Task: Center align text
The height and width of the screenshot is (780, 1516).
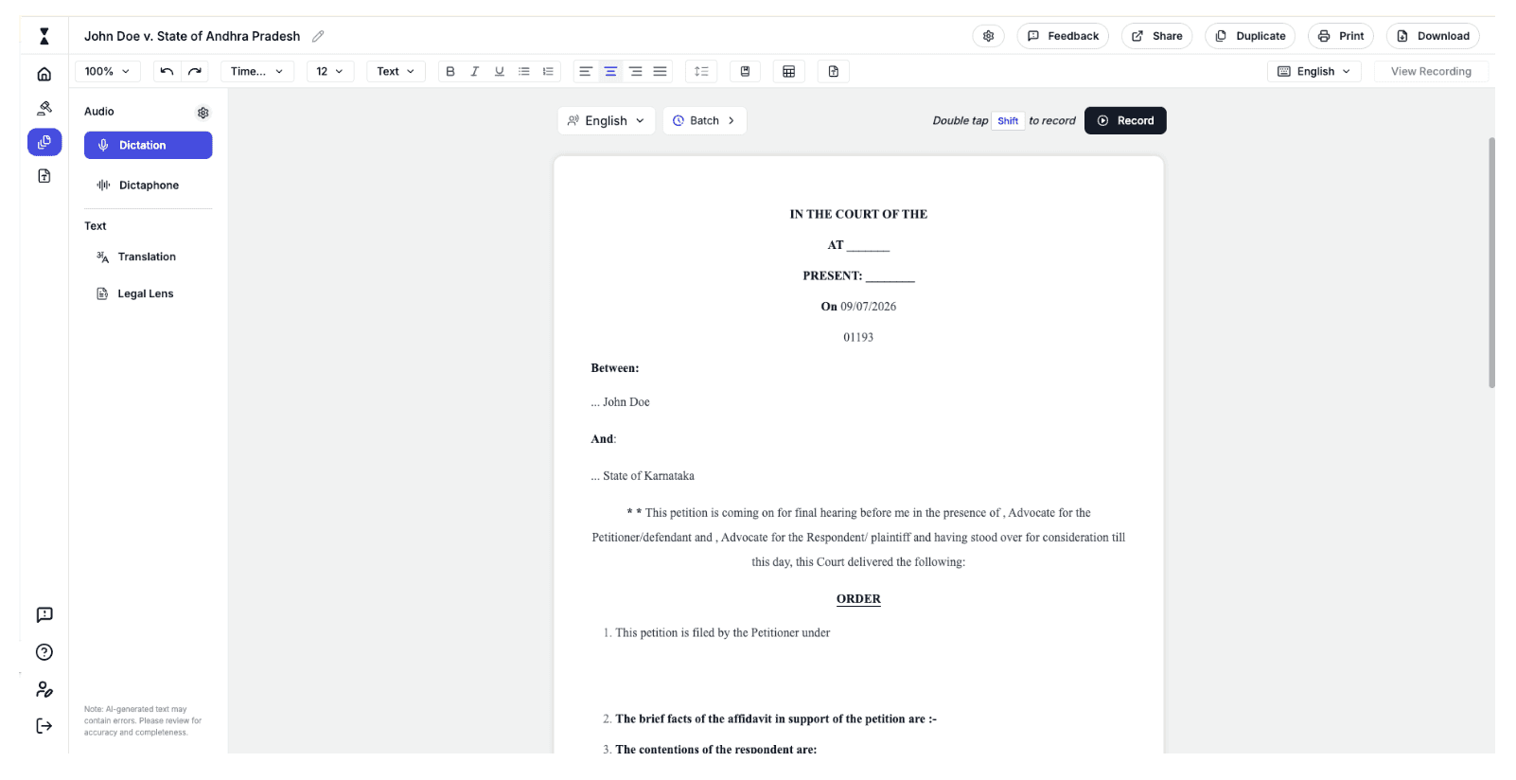Action: [x=610, y=71]
